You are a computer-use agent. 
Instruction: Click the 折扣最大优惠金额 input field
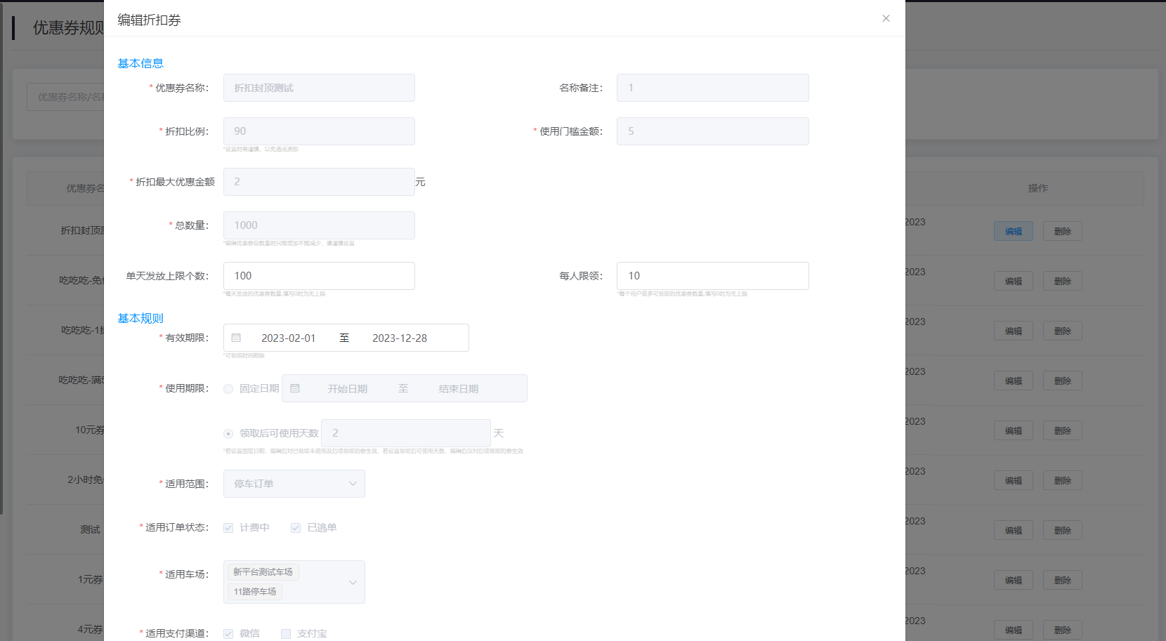pos(319,182)
